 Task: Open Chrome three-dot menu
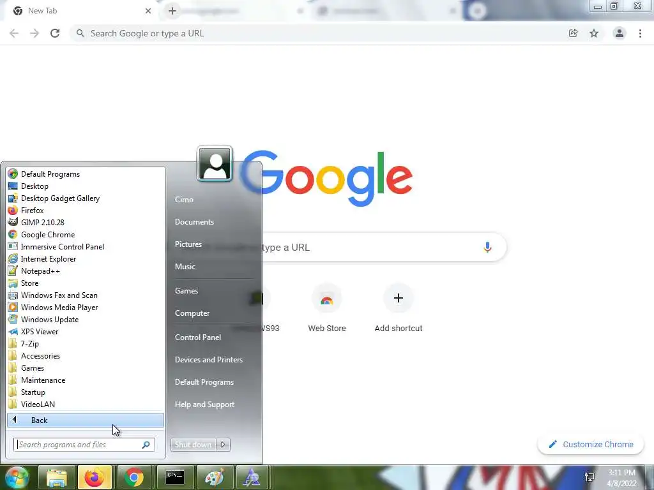click(640, 33)
